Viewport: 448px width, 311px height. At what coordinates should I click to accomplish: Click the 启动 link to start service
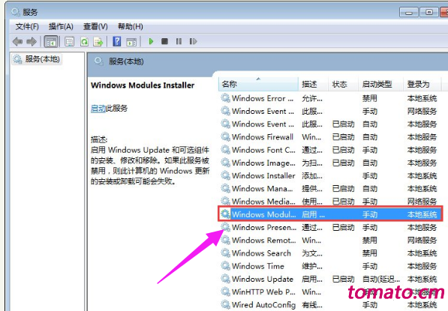[98, 109]
